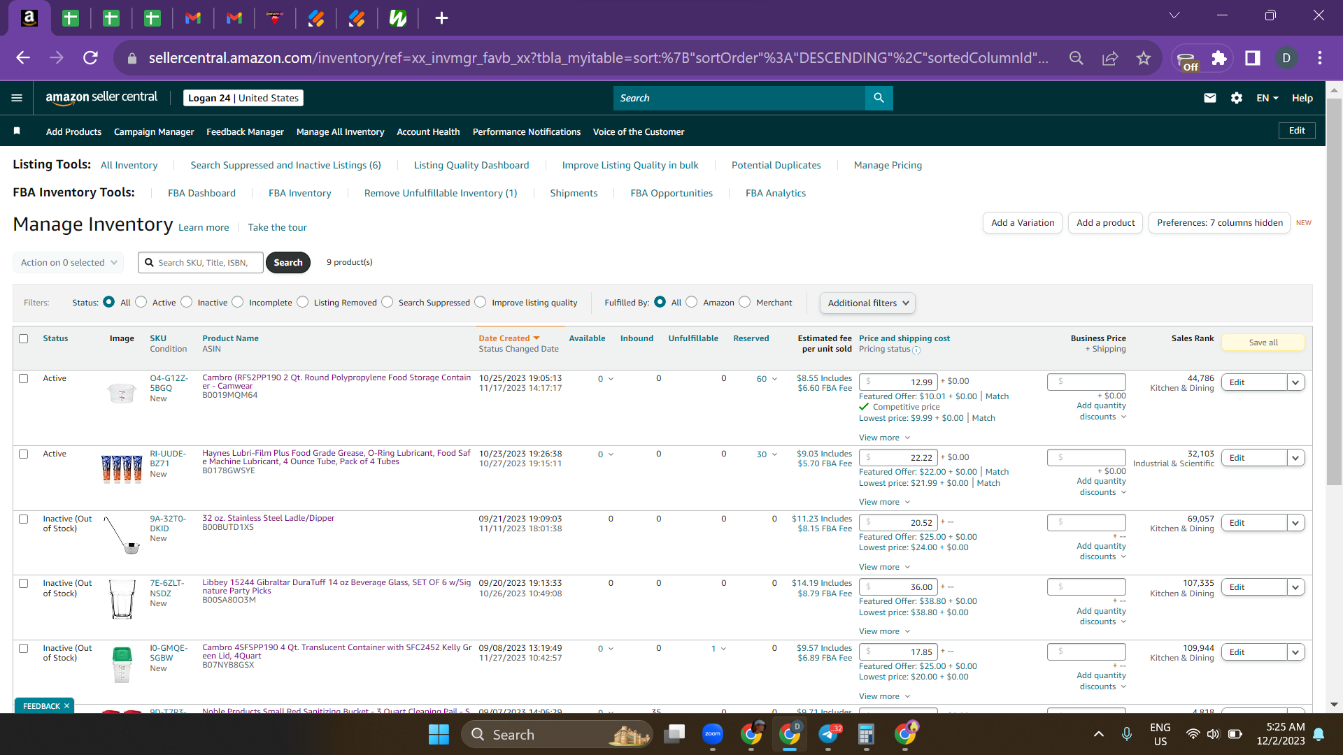
Task: Open Performance Notifications
Action: click(527, 131)
